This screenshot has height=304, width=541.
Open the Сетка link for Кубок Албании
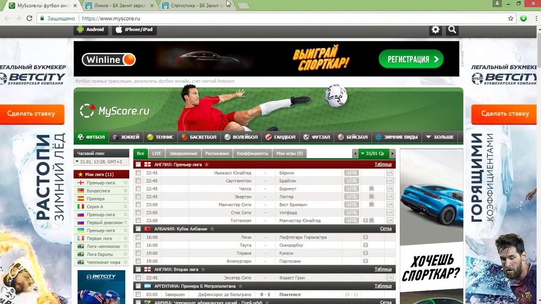click(x=386, y=229)
